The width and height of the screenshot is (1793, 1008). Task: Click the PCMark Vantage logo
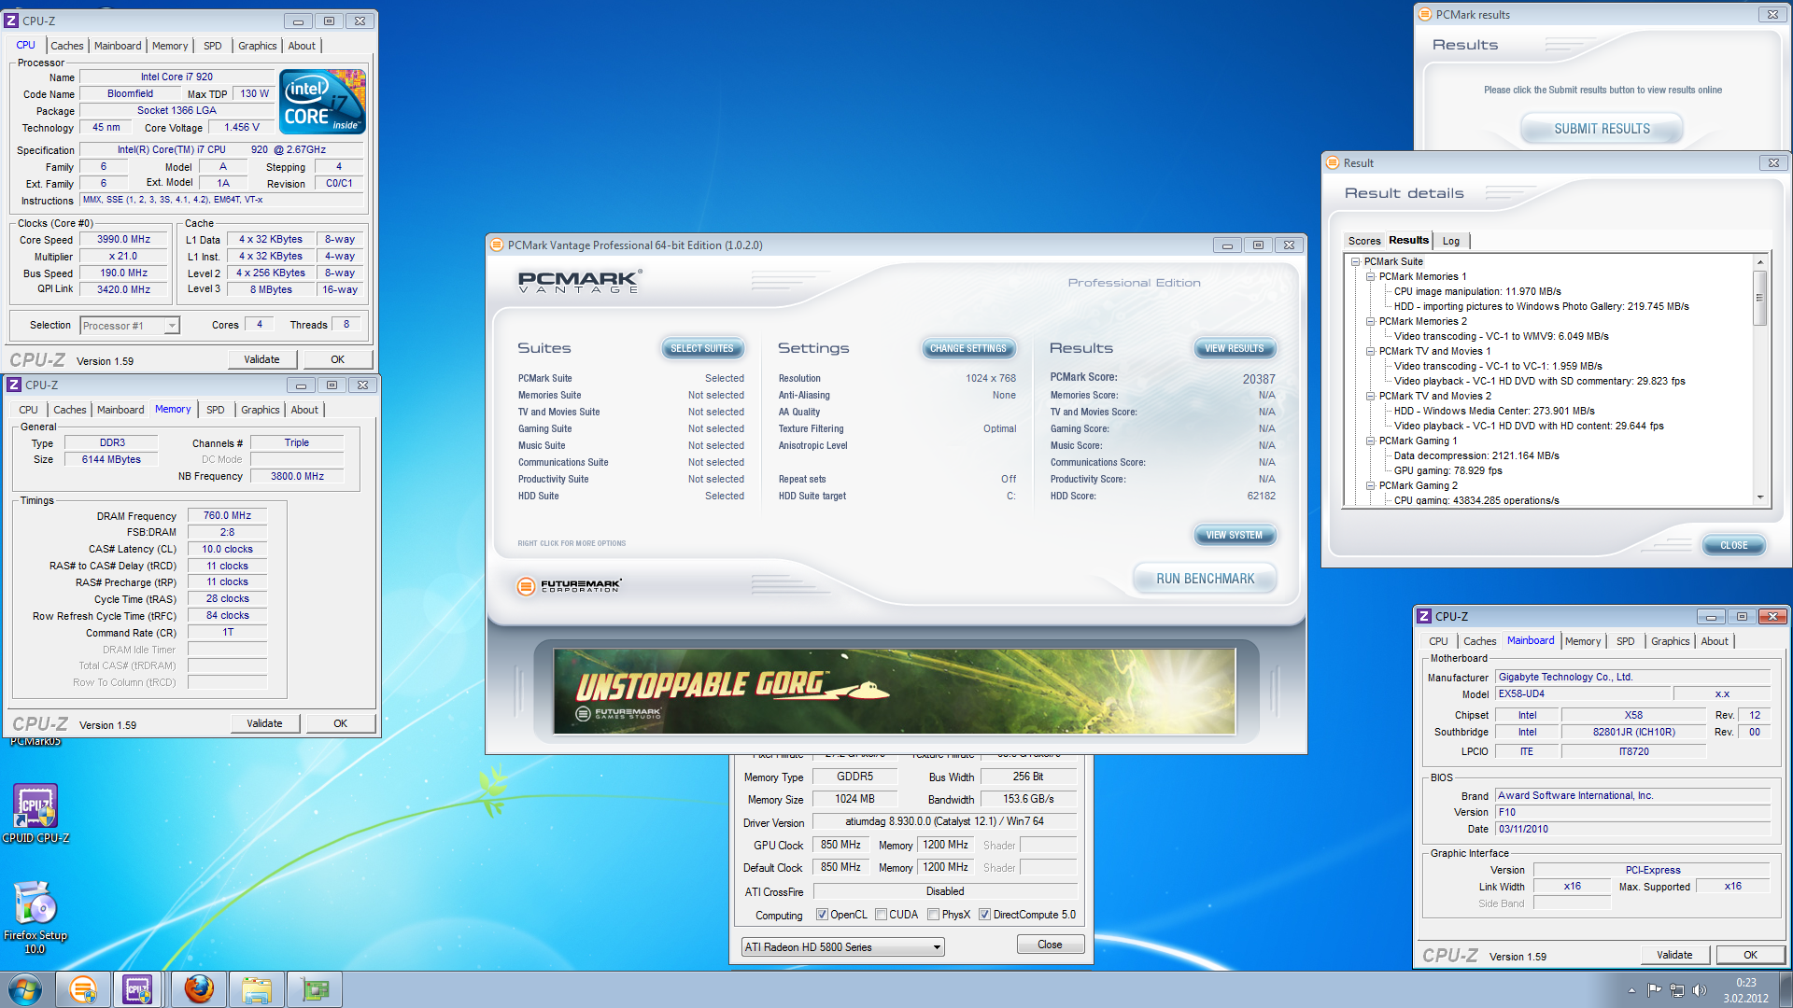click(579, 281)
